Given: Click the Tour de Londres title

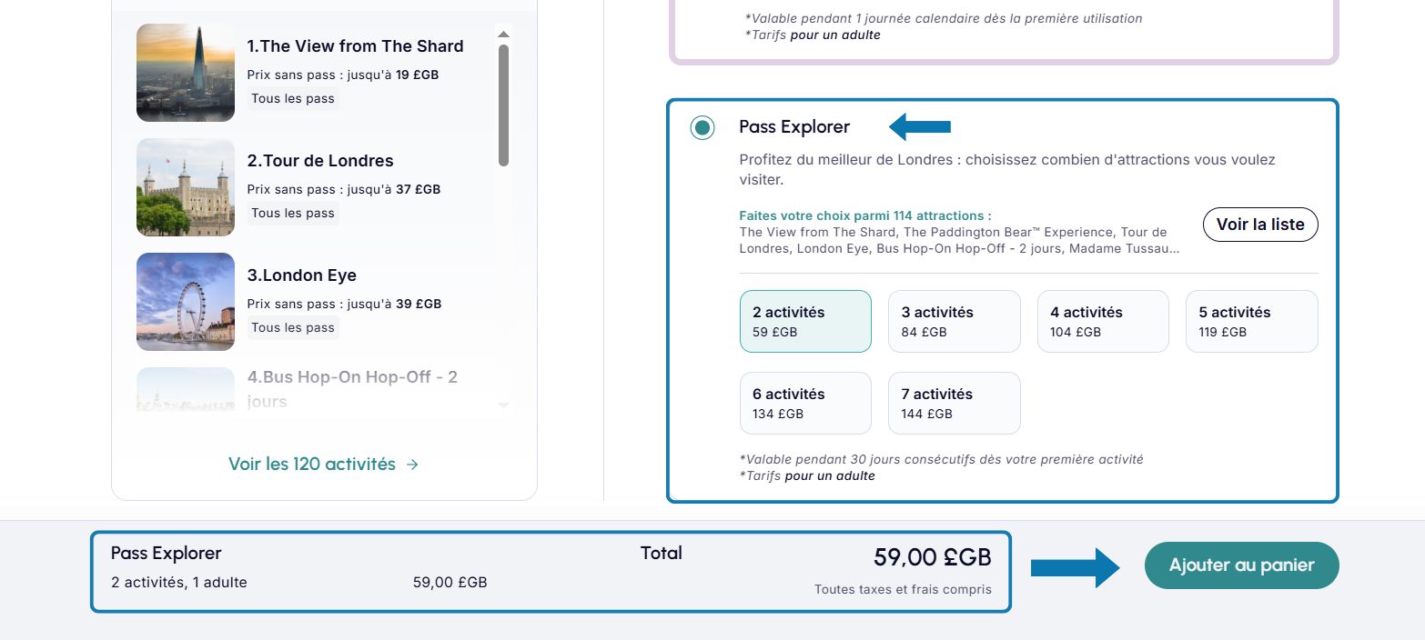Looking at the screenshot, I should tap(320, 161).
